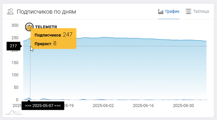Click the Подписчиков по дням title
Screen dimensions: 217x120
pyautogui.click(x=46, y=12)
